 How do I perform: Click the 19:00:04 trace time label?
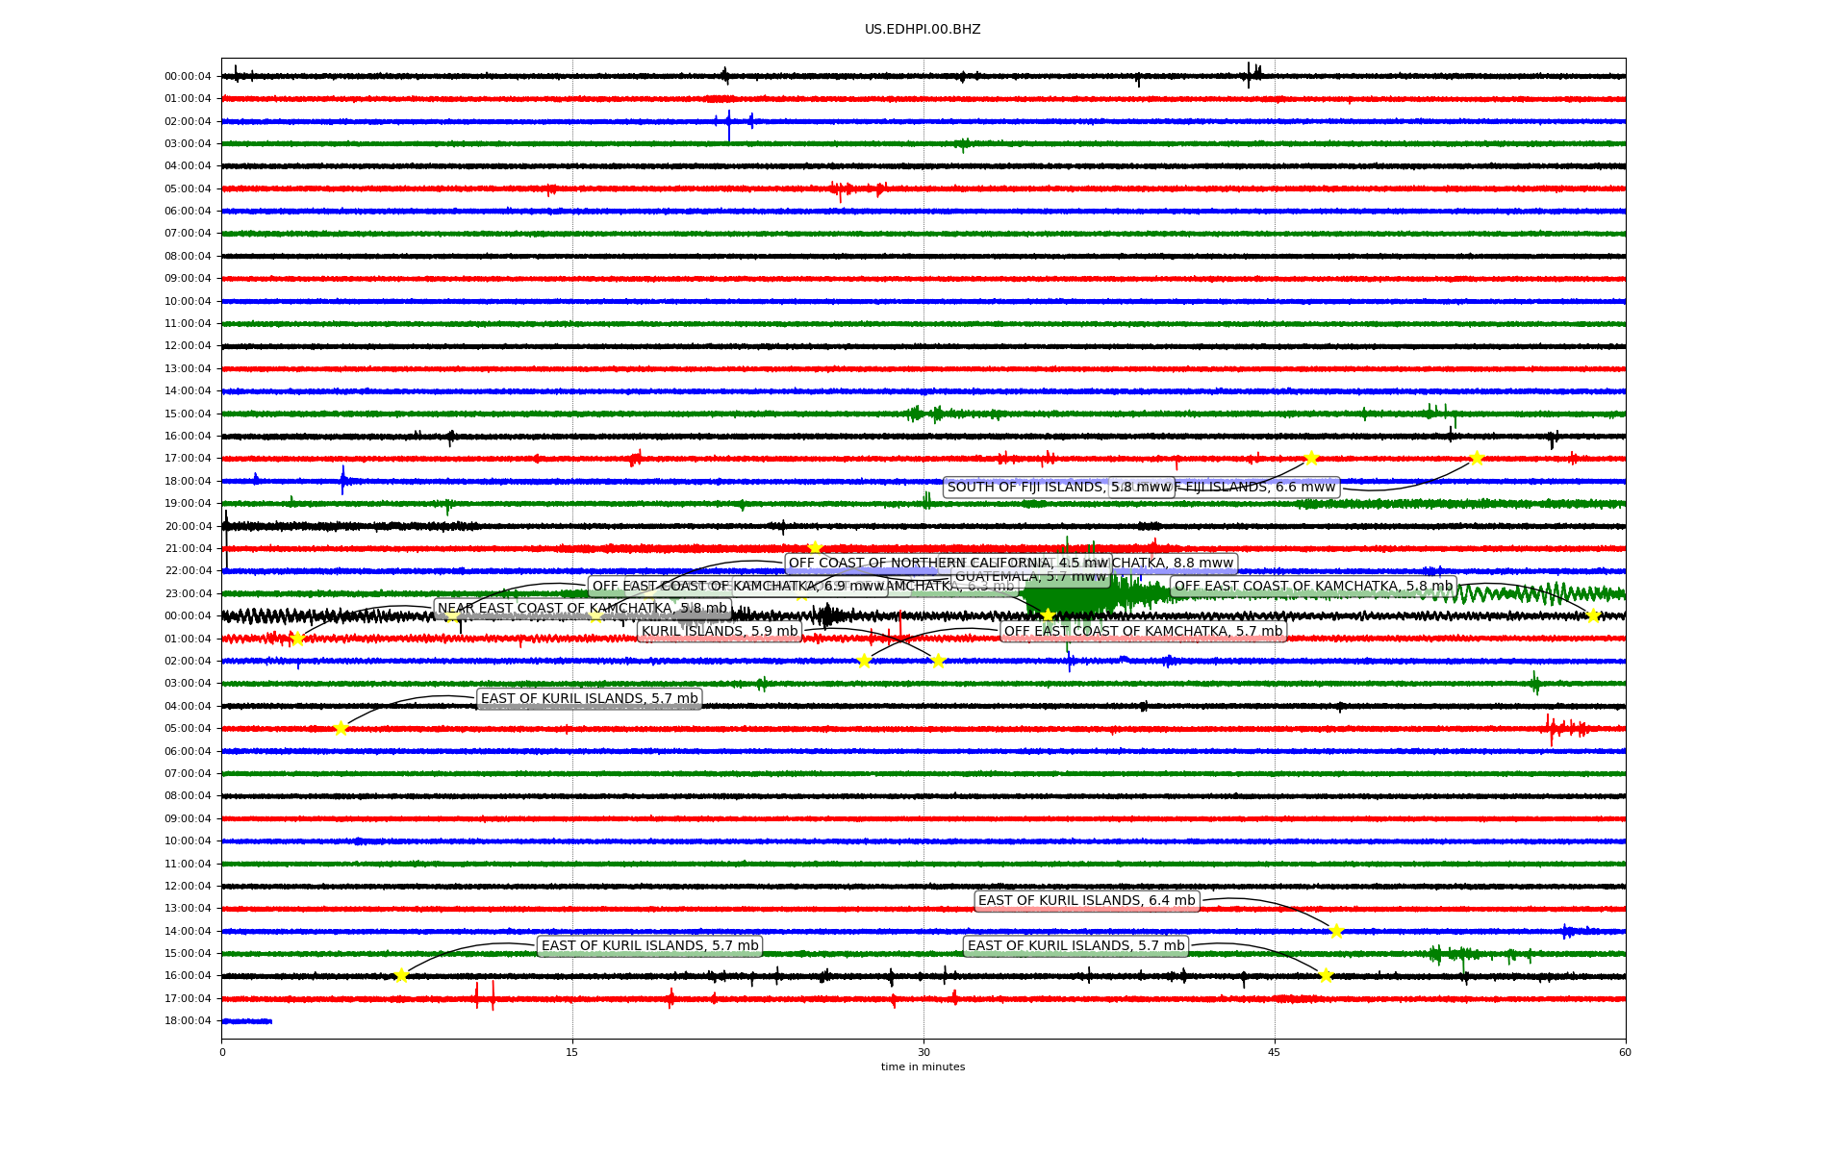pos(188,504)
